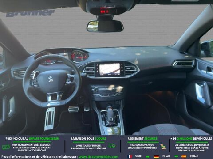
Task: Click the green delivery truck icon
Action: (112, 146)
